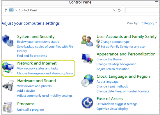
Task: Open Hardware and Sound printer icon
Action: [8, 86]
